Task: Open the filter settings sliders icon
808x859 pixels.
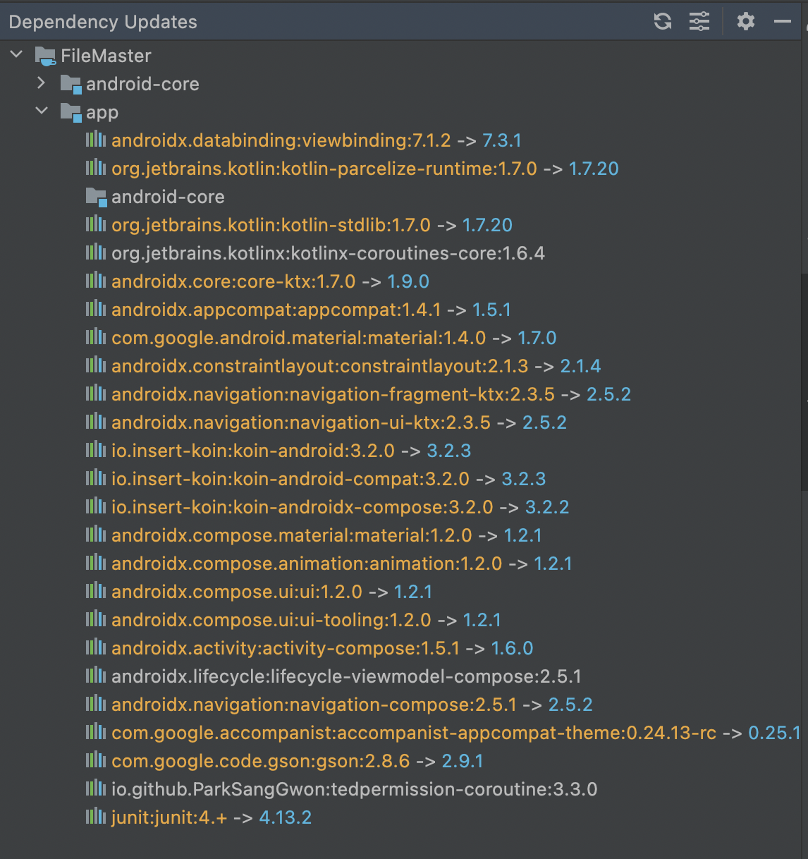Action: click(699, 21)
